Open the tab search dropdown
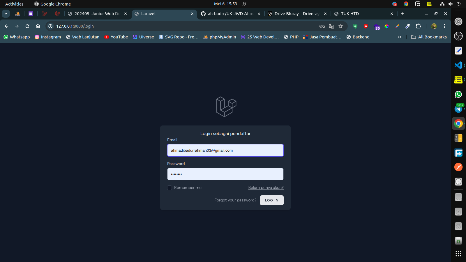This screenshot has height=262, width=466. click(x=6, y=14)
